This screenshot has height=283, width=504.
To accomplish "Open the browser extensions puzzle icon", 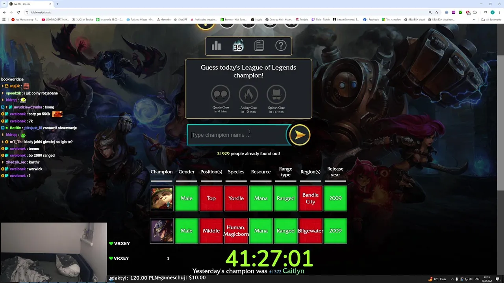I will [475, 12].
